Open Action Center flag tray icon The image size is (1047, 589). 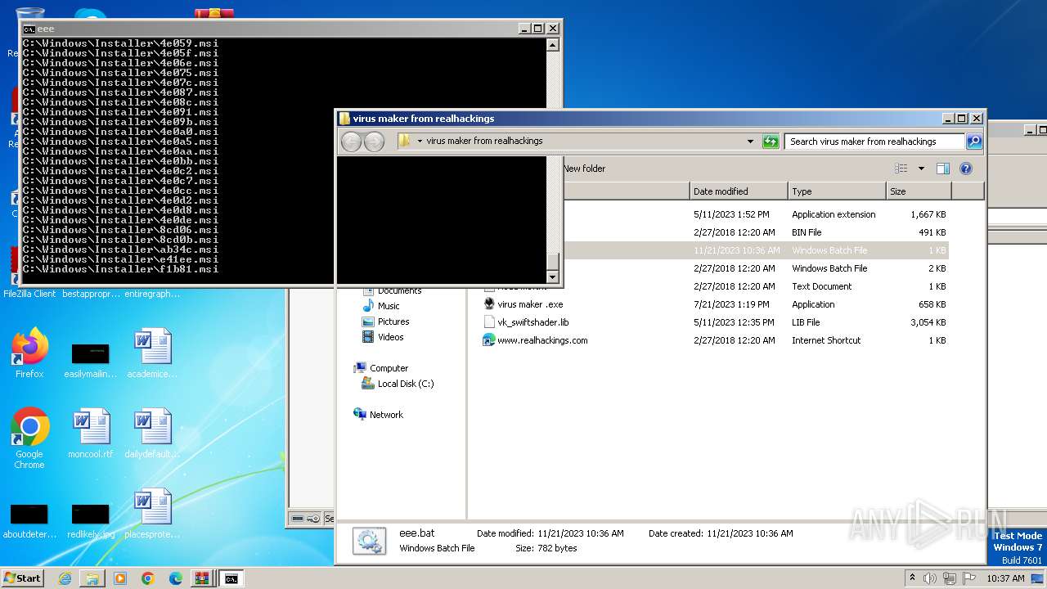coord(969,578)
